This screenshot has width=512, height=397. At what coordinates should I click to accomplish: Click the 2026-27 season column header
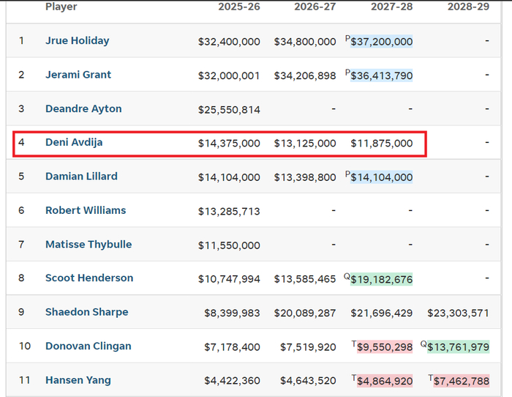click(315, 7)
